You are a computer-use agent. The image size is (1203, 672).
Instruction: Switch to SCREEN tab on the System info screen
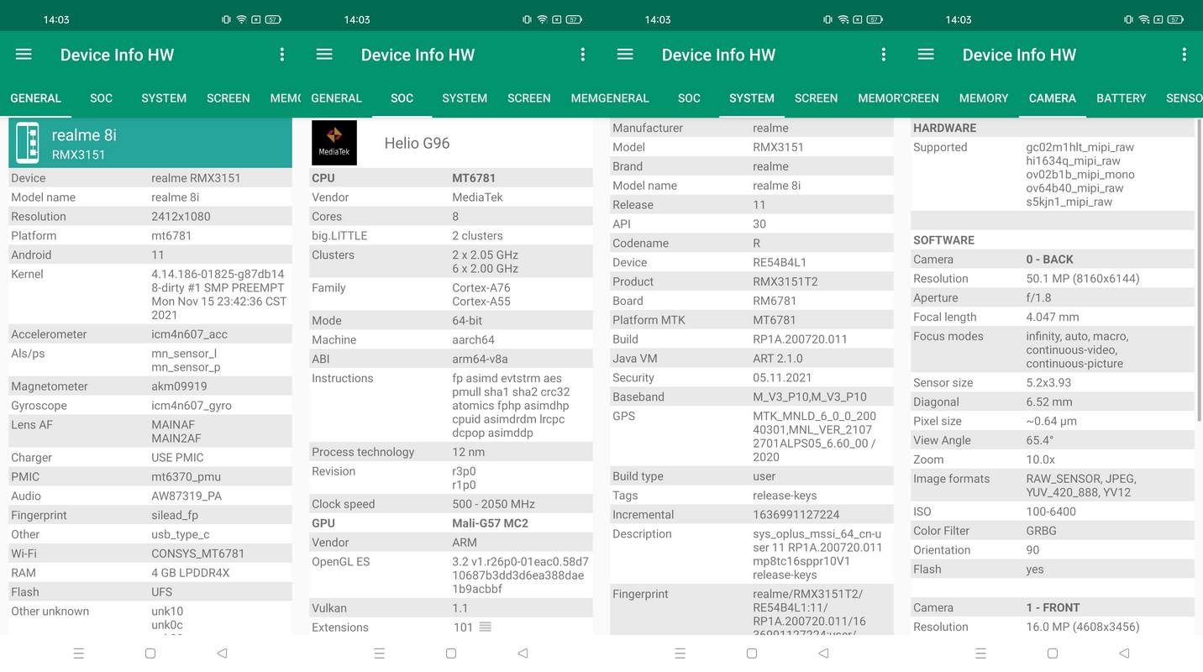click(816, 98)
